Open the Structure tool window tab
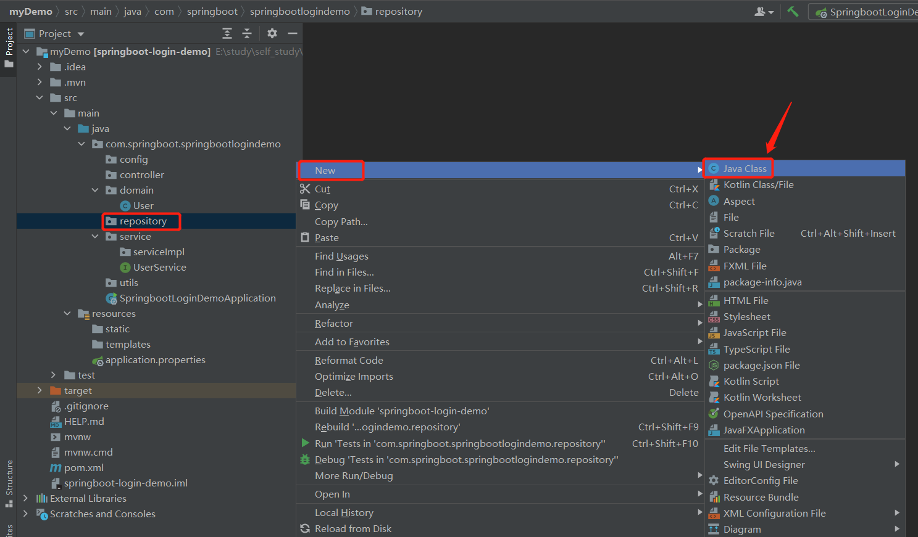918x537 pixels. [x=9, y=483]
